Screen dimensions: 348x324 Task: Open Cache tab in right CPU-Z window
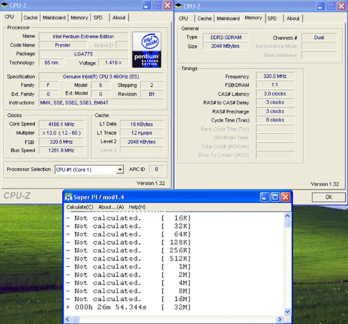(x=205, y=19)
